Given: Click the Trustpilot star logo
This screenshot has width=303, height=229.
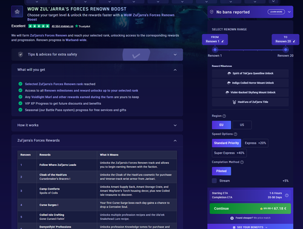Looking at the screenshot, I should click(76, 26).
